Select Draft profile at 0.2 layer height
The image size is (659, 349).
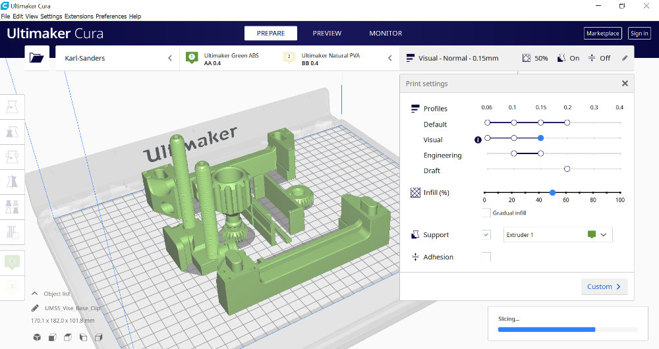pyautogui.click(x=567, y=169)
